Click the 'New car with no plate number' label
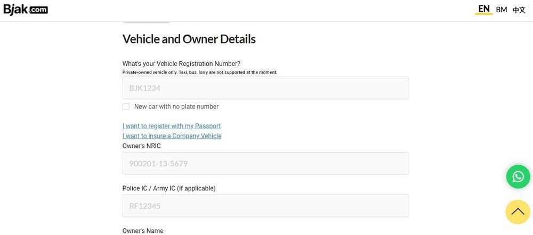This screenshot has width=533, height=235. click(176, 106)
